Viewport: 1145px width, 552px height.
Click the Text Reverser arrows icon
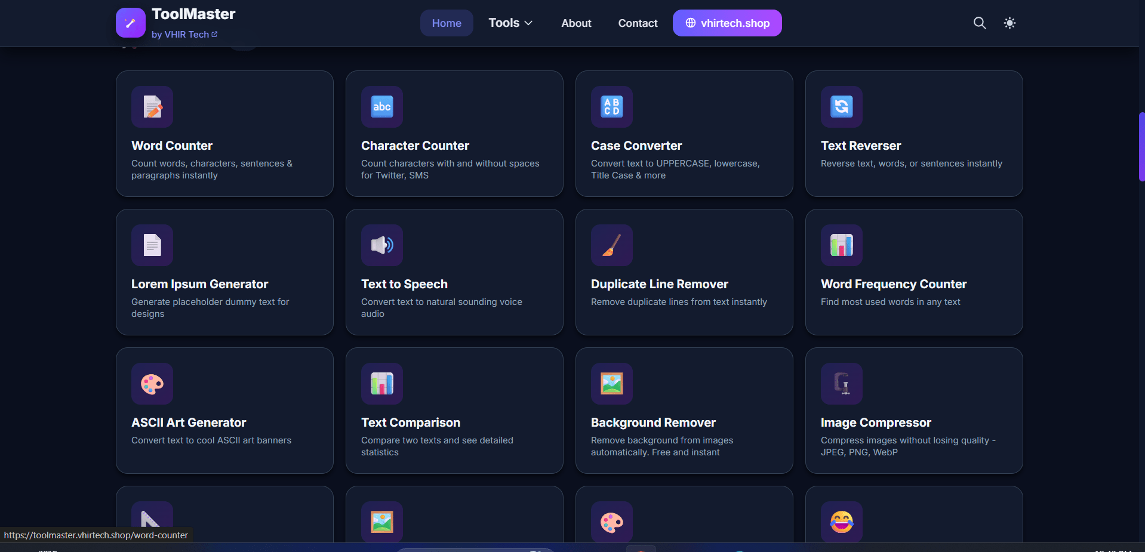tap(842, 107)
